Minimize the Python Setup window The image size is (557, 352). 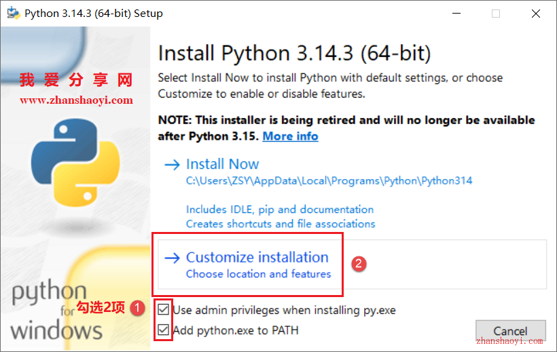tap(456, 14)
